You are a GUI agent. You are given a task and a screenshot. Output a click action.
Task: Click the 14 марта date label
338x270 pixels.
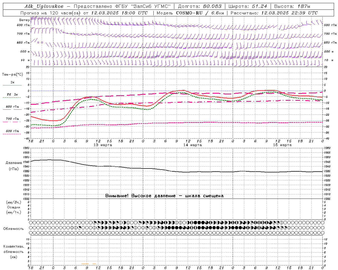[193, 145]
